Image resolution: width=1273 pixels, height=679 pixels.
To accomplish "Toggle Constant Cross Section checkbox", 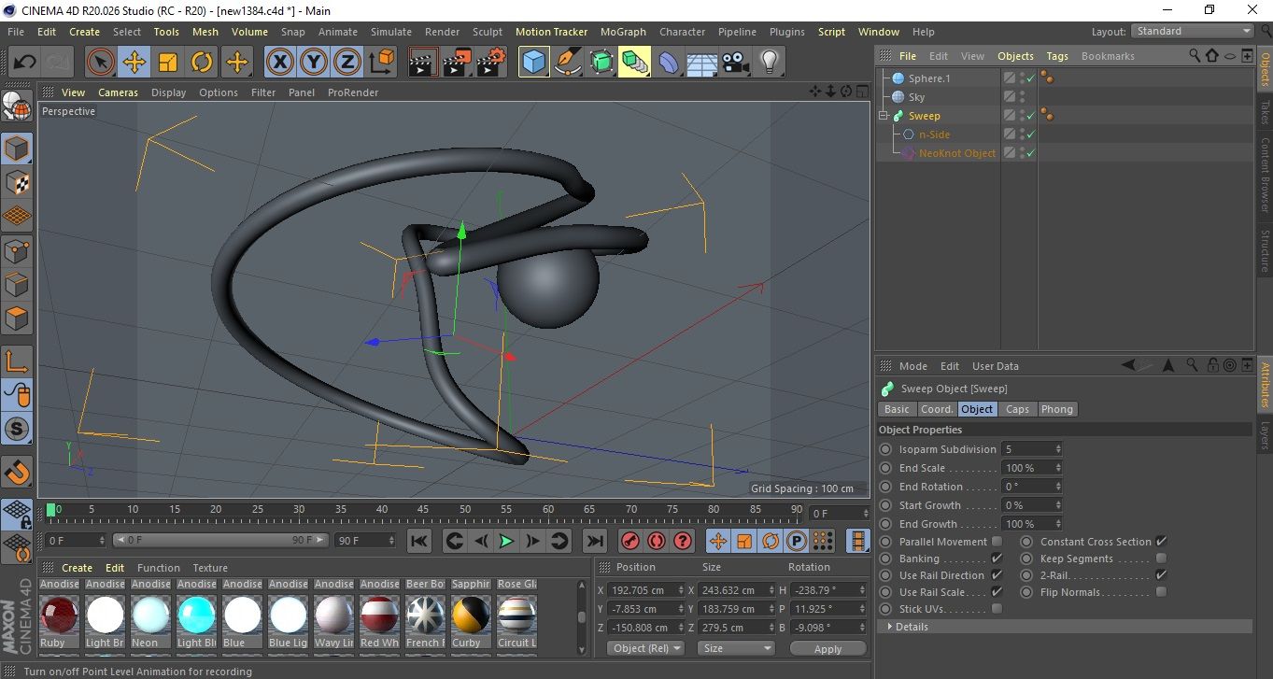I will 1161,542.
